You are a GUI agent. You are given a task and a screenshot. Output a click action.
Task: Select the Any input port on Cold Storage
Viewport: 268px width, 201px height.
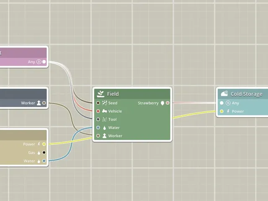coord(222,103)
